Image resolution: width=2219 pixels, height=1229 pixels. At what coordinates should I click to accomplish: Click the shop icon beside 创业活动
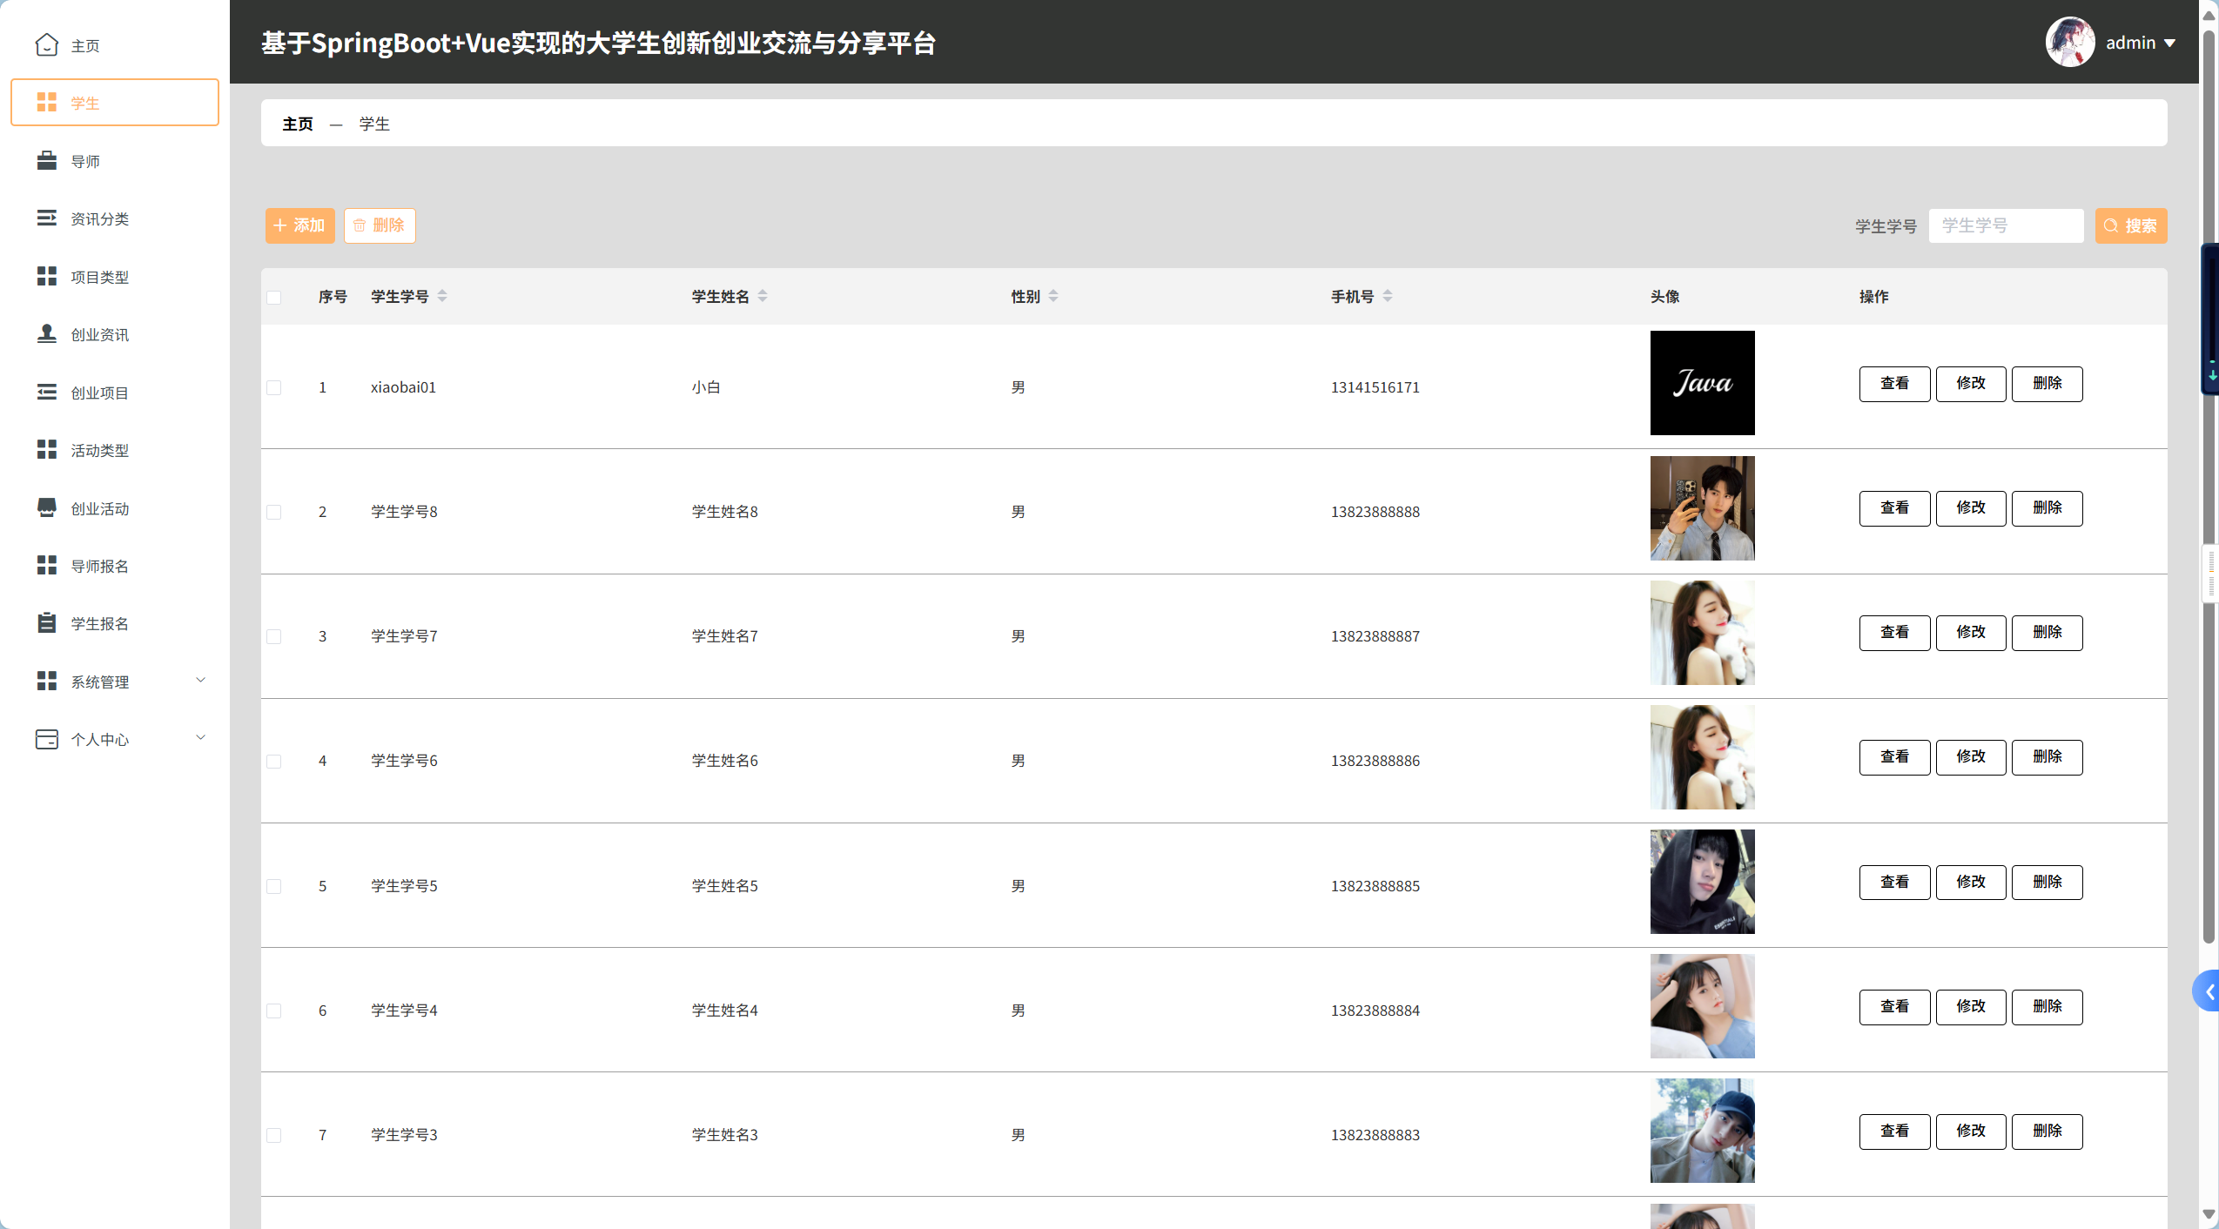47,508
